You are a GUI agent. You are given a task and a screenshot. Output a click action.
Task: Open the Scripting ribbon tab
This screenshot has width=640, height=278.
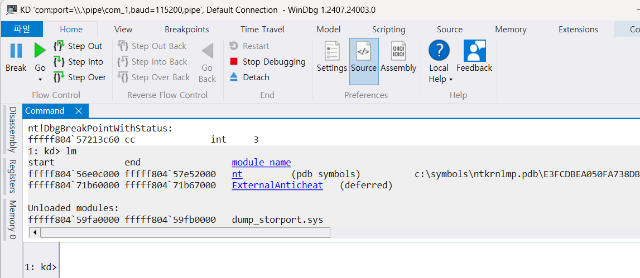pos(388,30)
